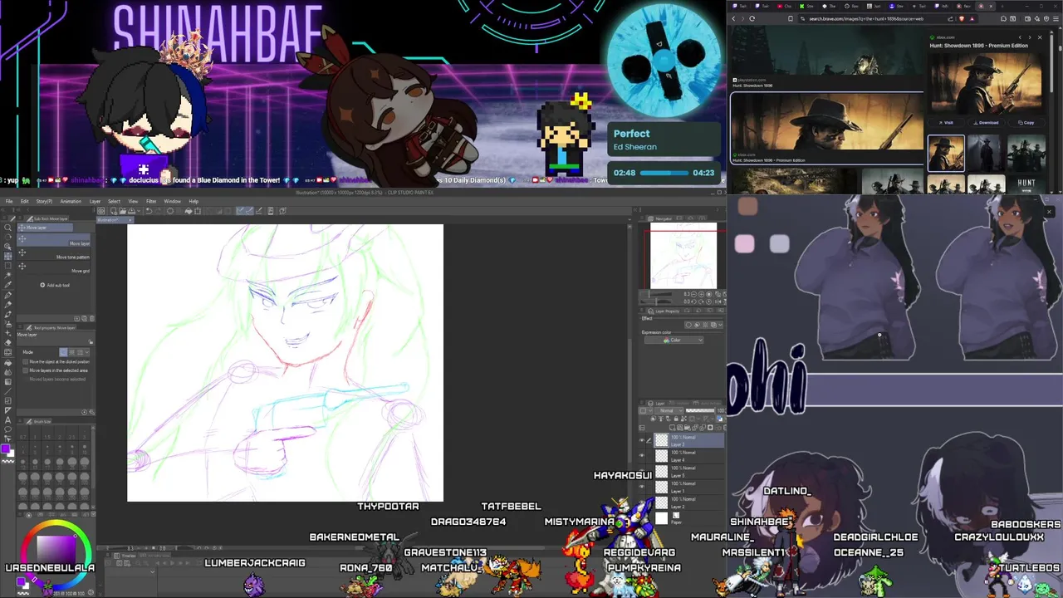The image size is (1063, 598).
Task: Click the Clear/delete circle icon in command bar
Action: coord(170,211)
